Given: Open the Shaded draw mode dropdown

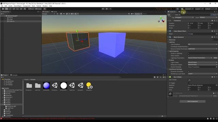Looking at the screenshot, I should tap(48, 14).
